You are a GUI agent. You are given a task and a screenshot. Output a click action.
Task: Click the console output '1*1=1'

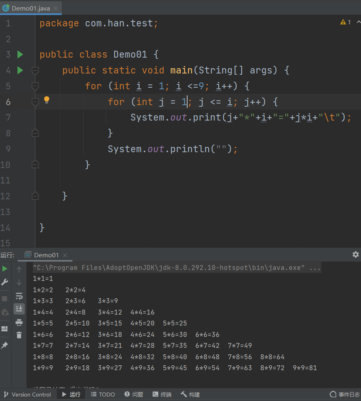43,278
